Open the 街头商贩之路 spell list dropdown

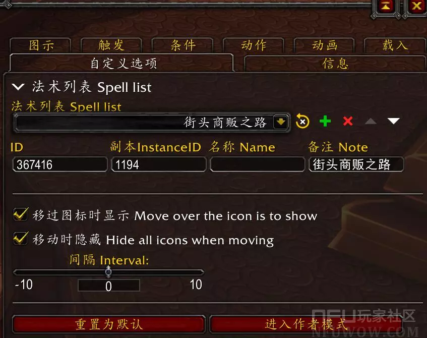(151, 123)
